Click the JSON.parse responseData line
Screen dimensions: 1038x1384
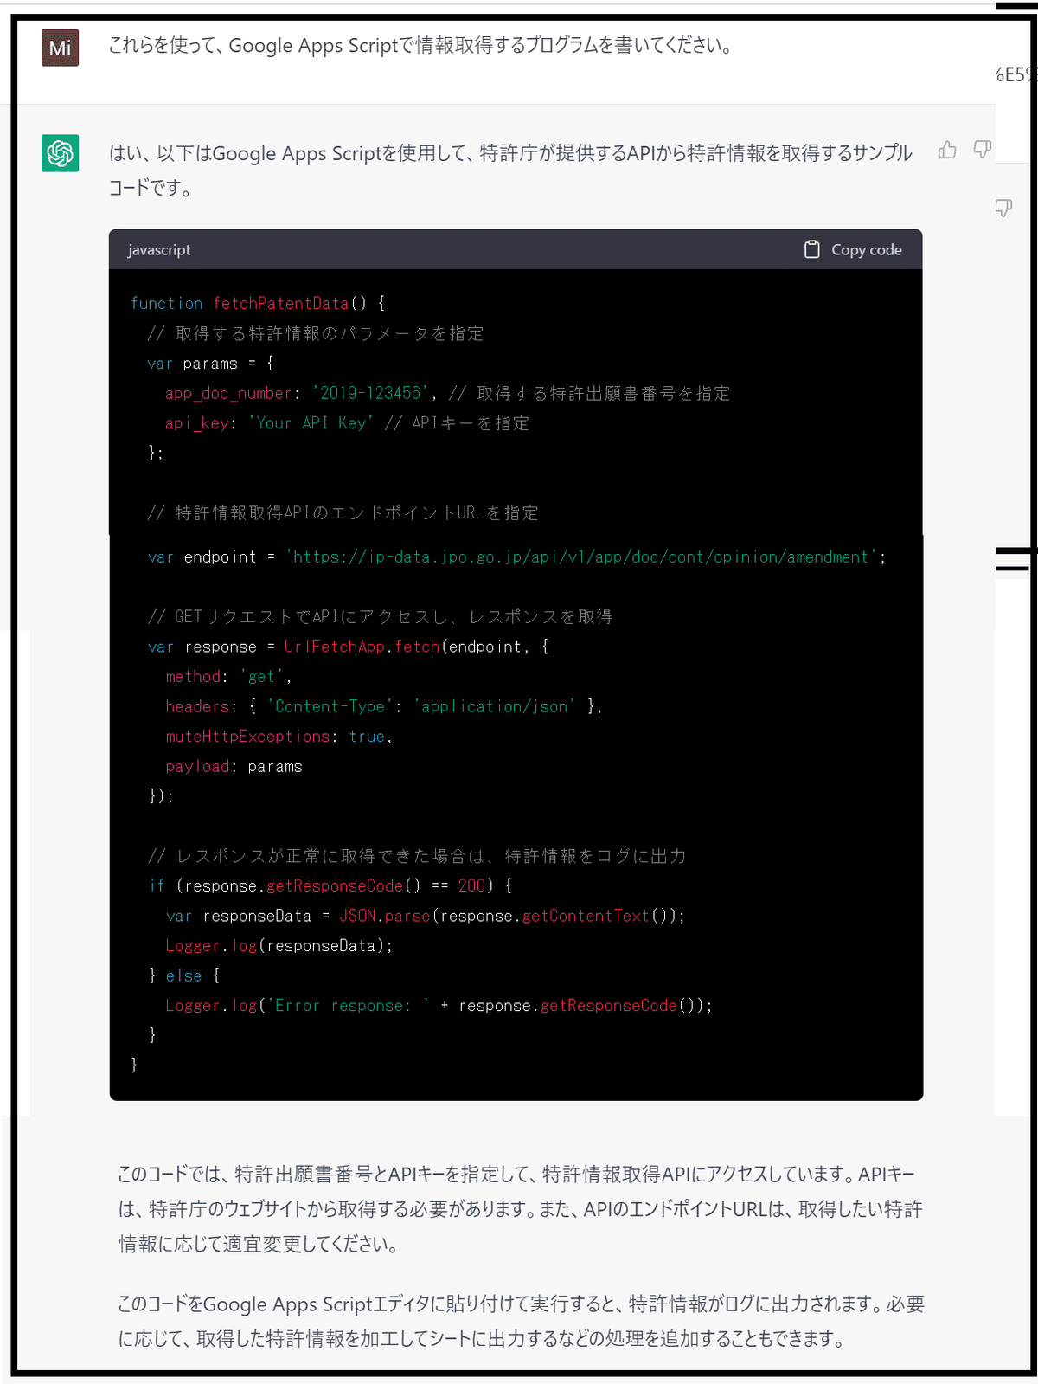tap(426, 916)
